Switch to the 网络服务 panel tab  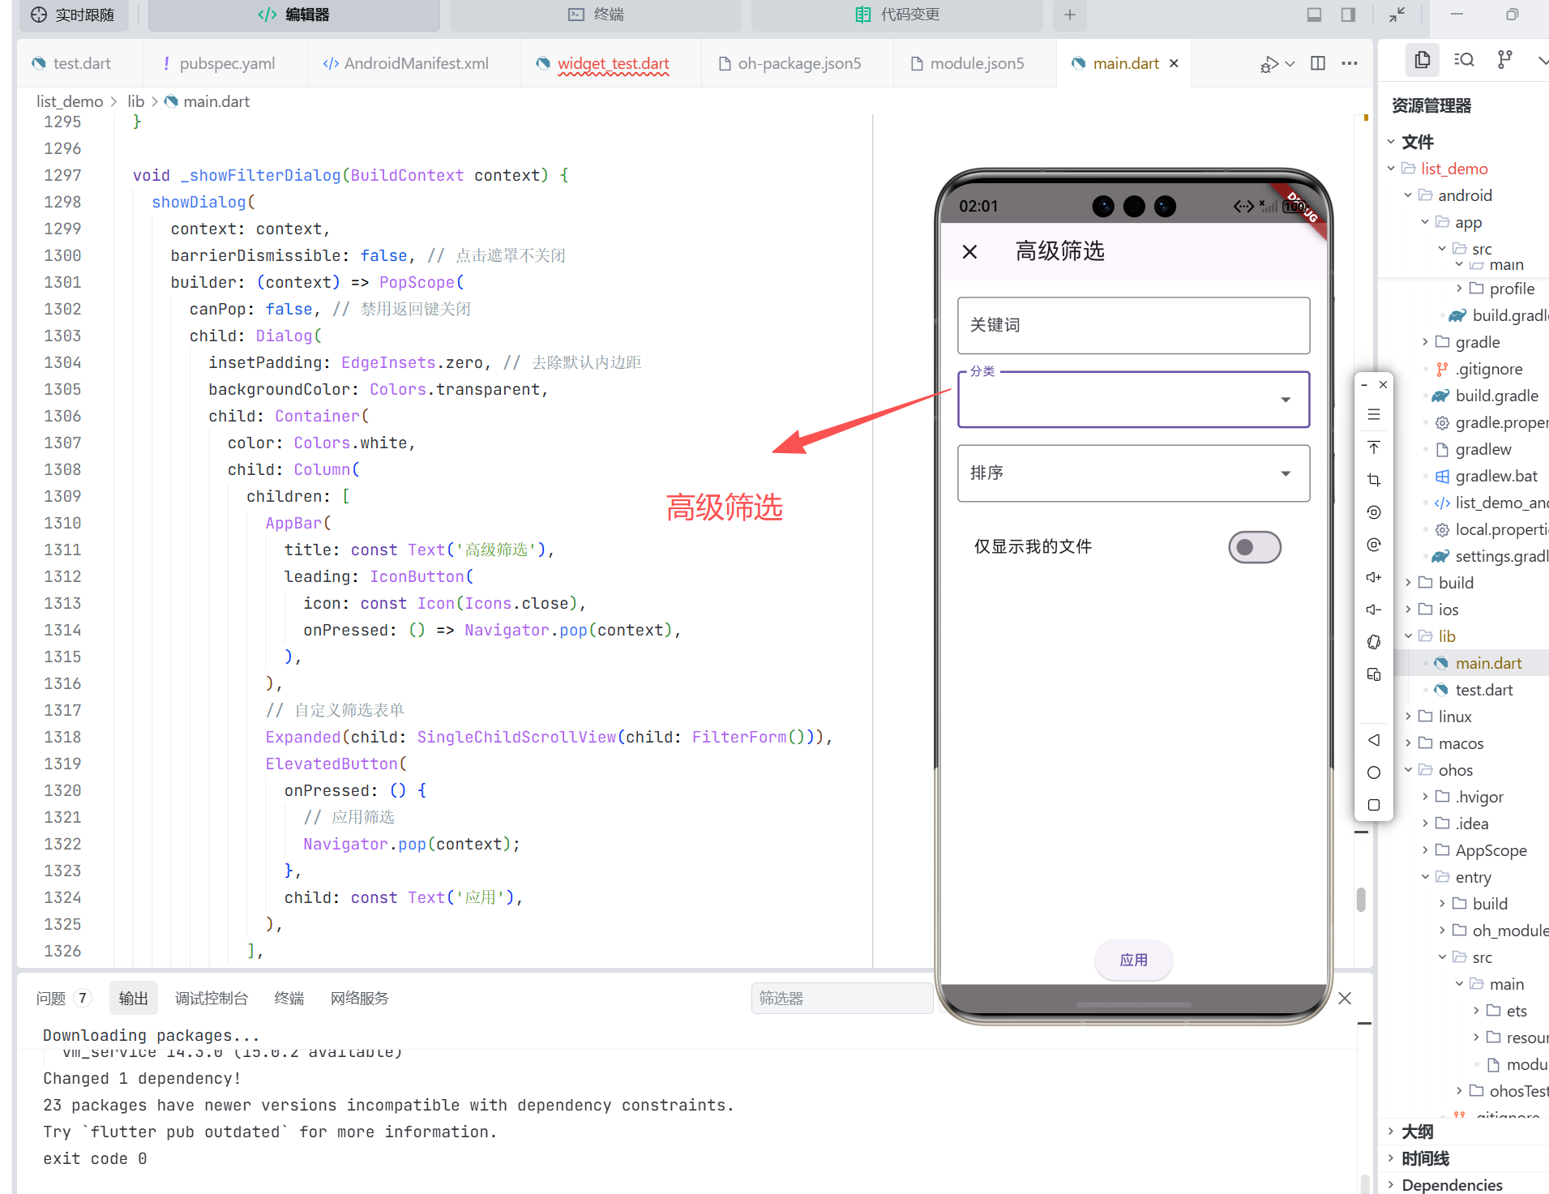pos(360,999)
